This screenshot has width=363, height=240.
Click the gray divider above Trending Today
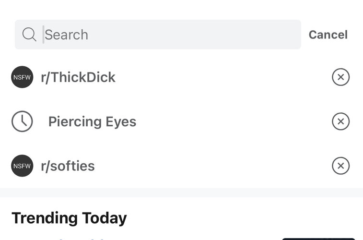pyautogui.click(x=181, y=192)
